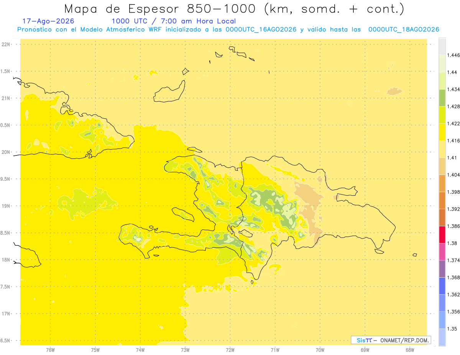Click the colorbar value "1.368"
Image resolution: width=460 pixels, height=355 pixels.
pos(453,277)
